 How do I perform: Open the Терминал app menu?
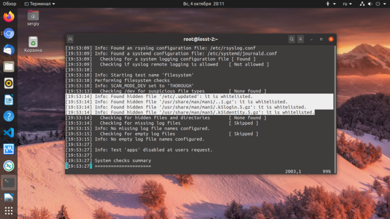pyautogui.click(x=40, y=4)
